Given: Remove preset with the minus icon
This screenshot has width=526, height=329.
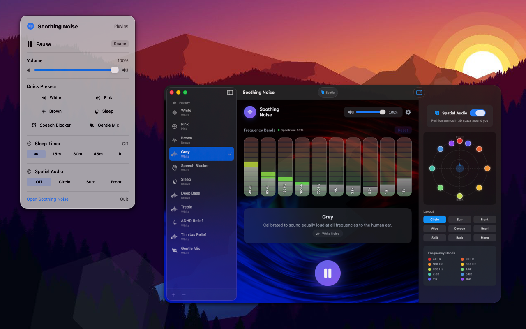Looking at the screenshot, I should coord(184,295).
